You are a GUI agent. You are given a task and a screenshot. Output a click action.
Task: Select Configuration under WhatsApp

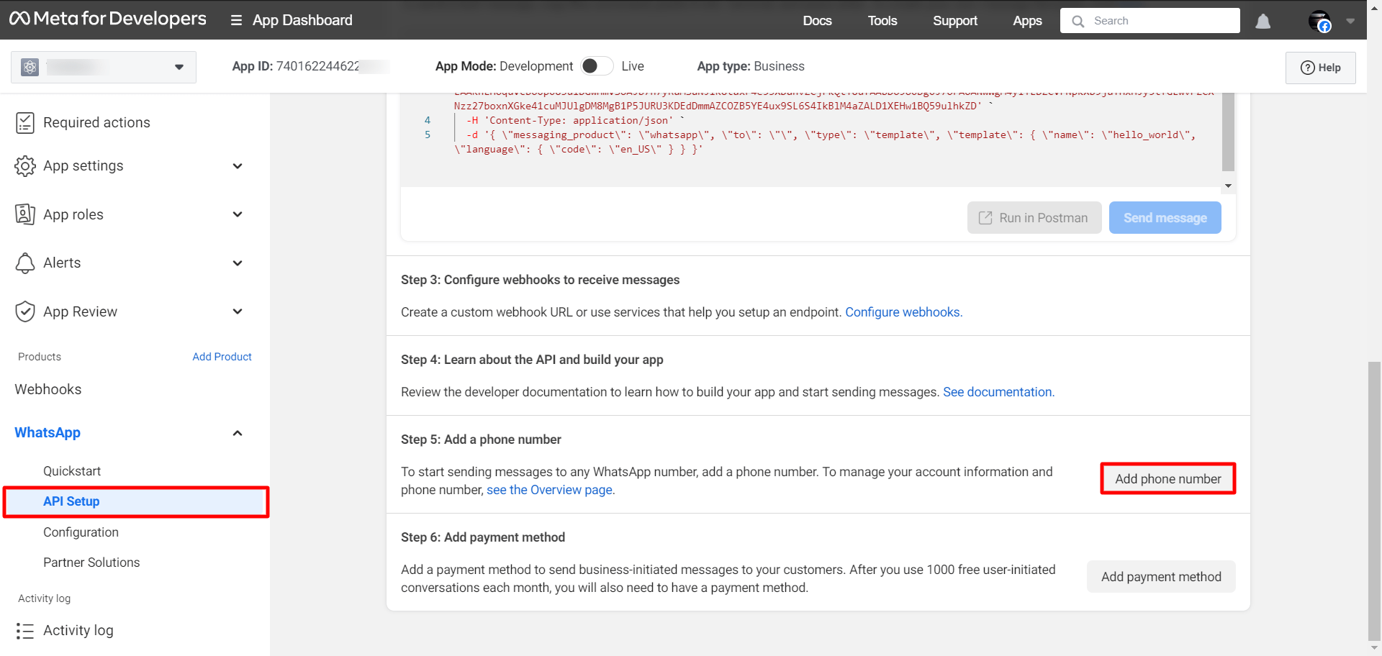[81, 532]
